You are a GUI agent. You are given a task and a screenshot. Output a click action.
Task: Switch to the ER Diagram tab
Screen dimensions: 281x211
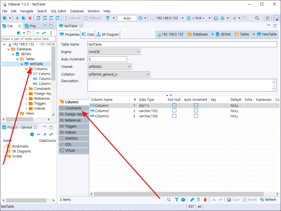pyautogui.click(x=108, y=34)
